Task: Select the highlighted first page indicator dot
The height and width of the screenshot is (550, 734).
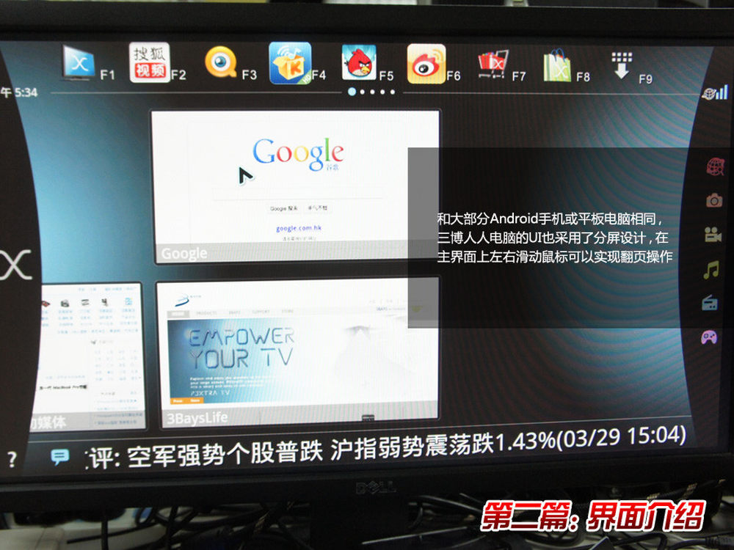Action: [x=352, y=92]
